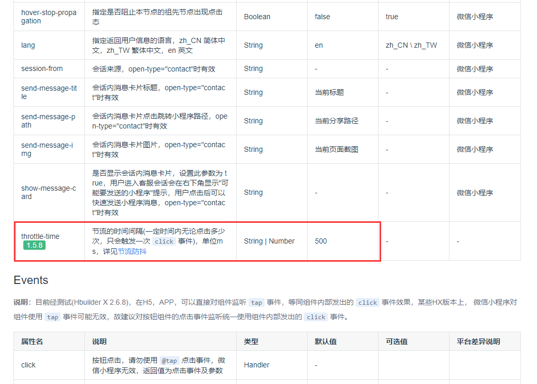Select the 500 default value cell
The image size is (537, 384).
(x=321, y=241)
